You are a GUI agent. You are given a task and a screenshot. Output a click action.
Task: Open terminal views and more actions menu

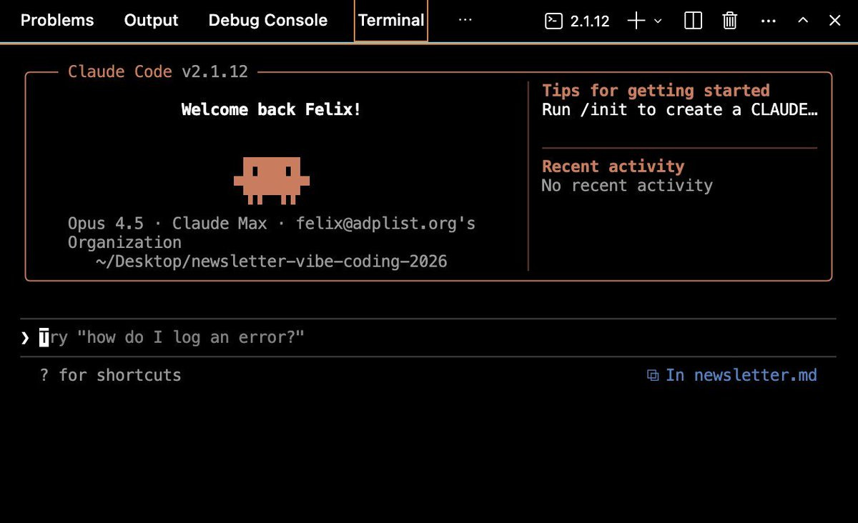(769, 21)
